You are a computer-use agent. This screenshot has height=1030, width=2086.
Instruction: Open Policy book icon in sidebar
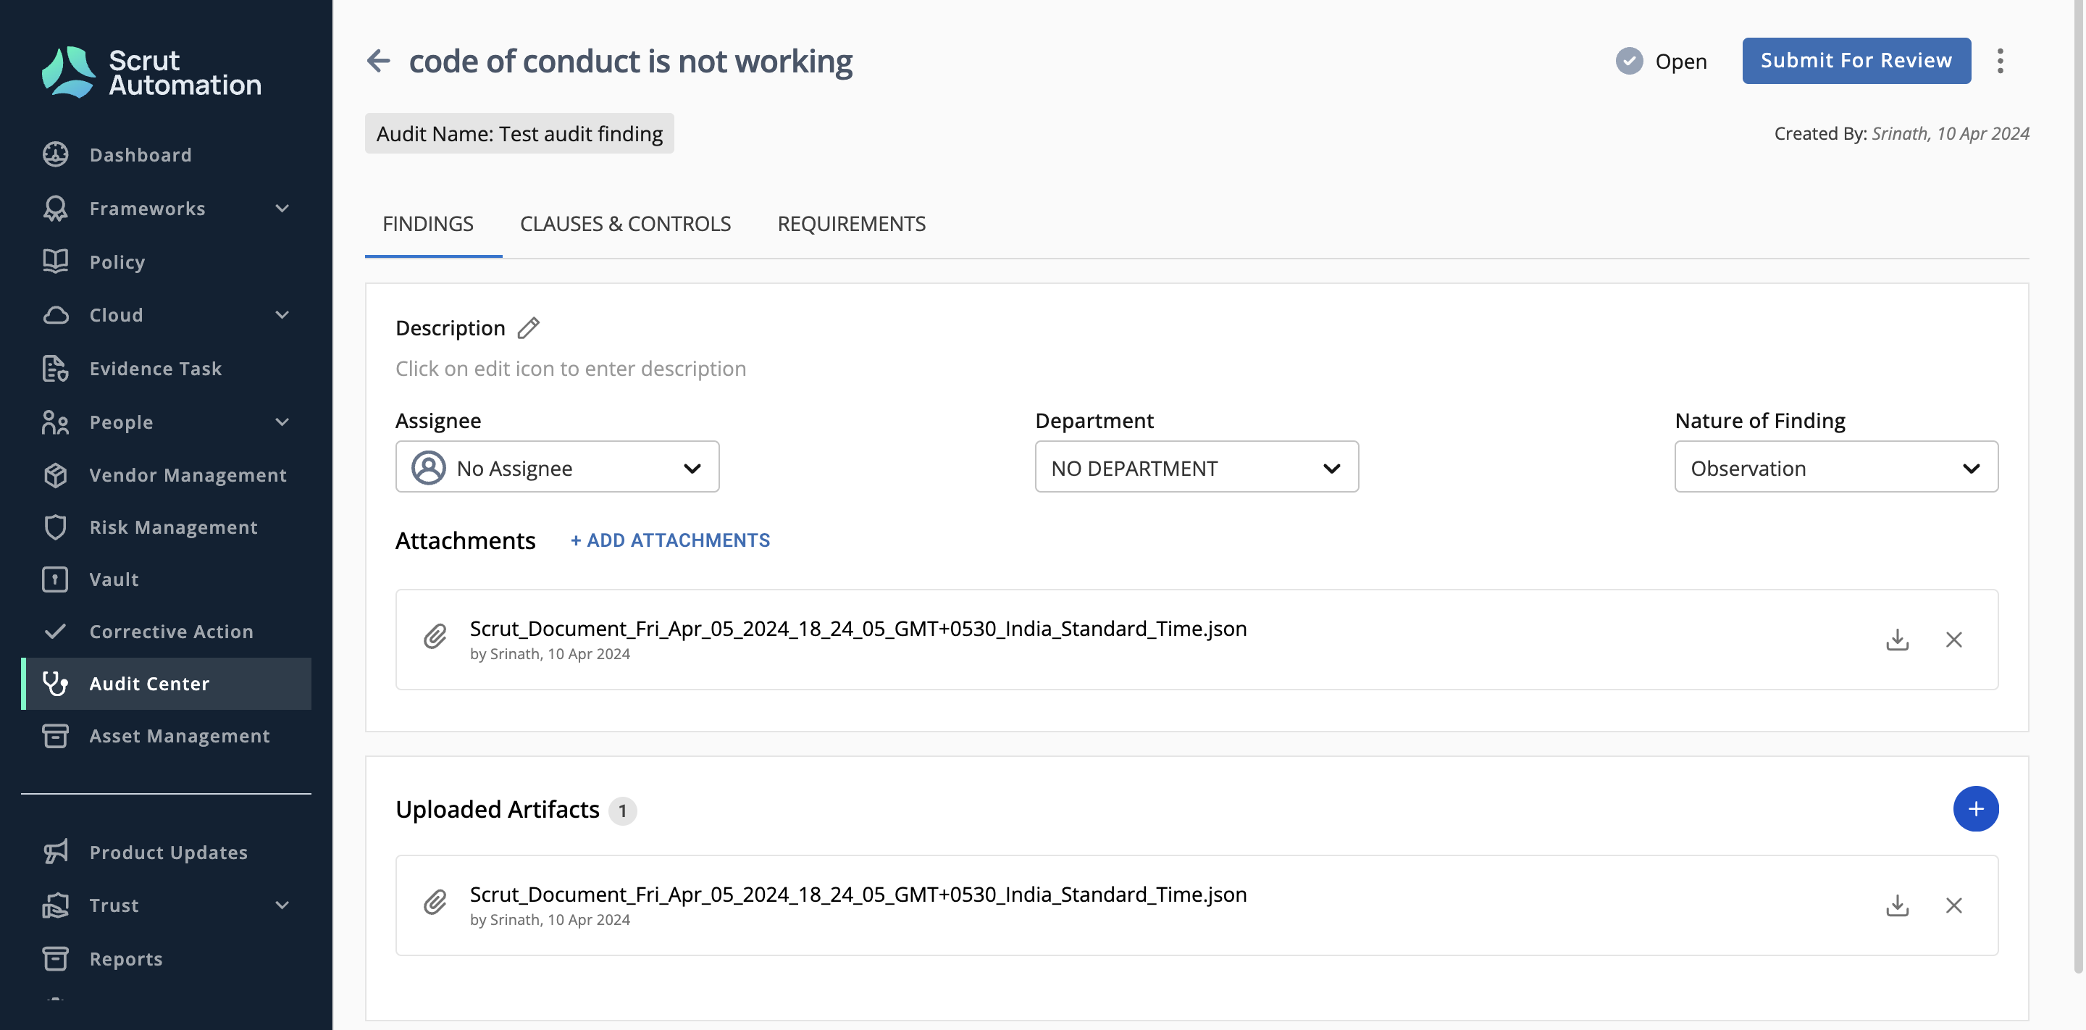click(x=55, y=261)
